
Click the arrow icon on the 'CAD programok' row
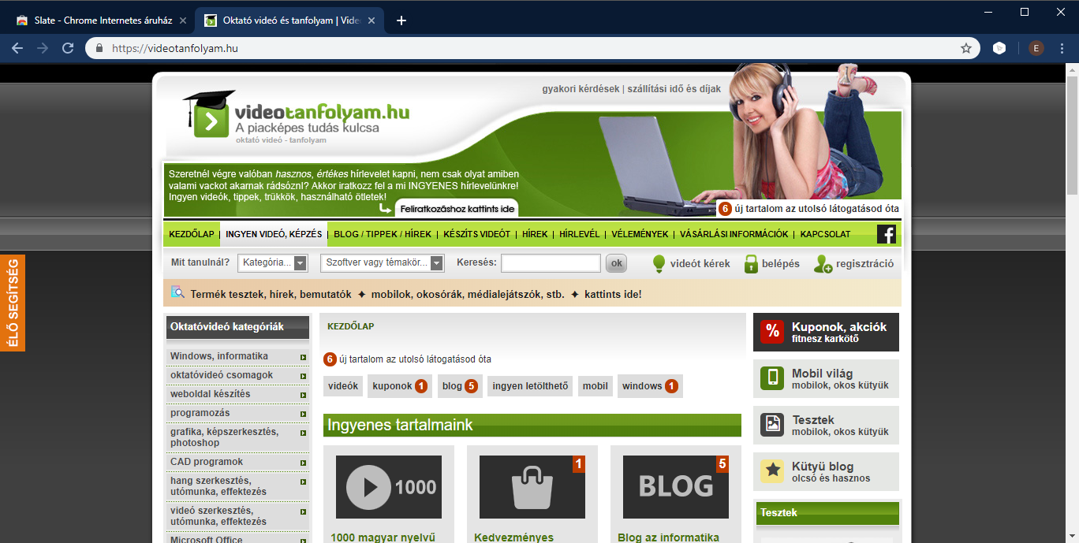coord(303,463)
